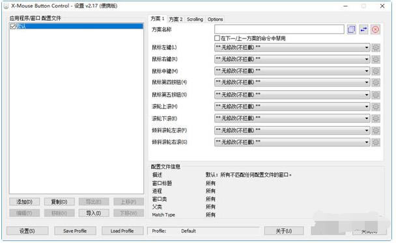Open gear settings for 鼠标左键(L)
Viewport: 396px width, 243px height.
click(x=376, y=47)
